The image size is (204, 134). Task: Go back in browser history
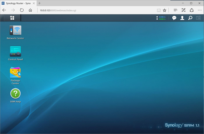pyautogui.click(x=4, y=10)
